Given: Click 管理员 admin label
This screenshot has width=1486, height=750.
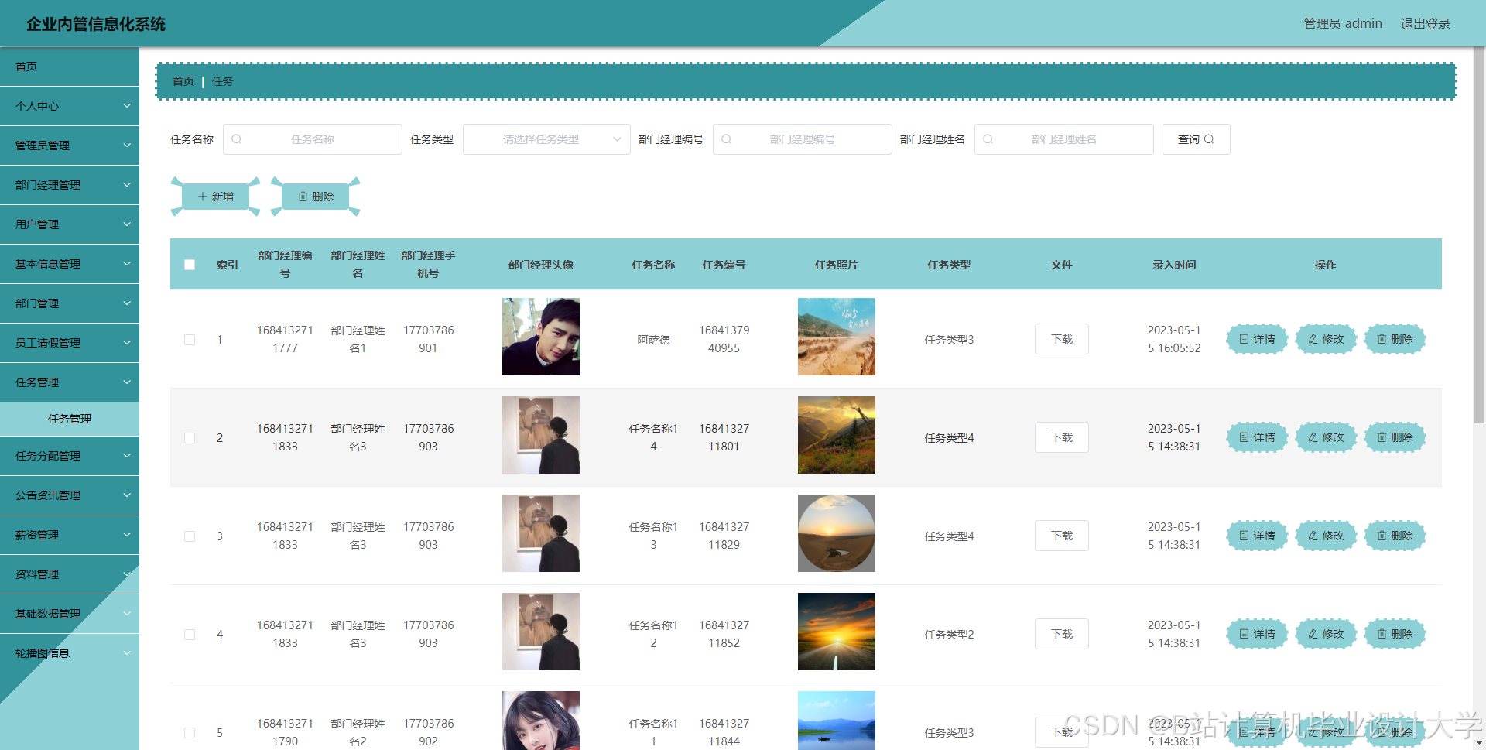Looking at the screenshot, I should point(1343,24).
